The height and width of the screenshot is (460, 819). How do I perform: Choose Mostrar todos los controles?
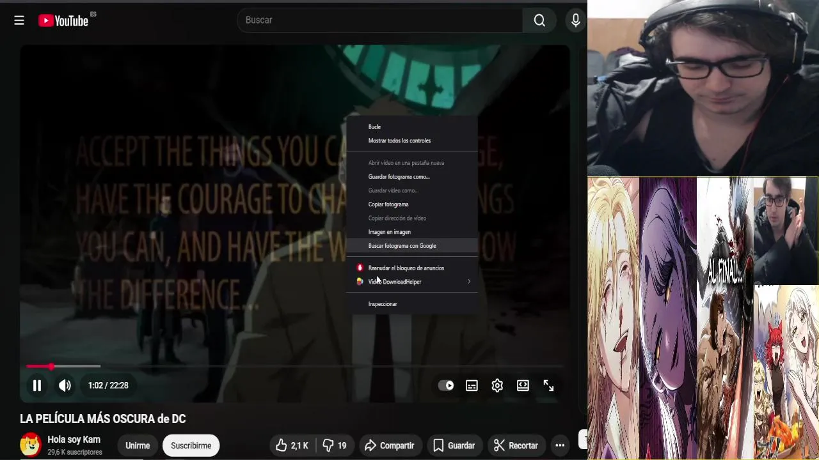412,141
